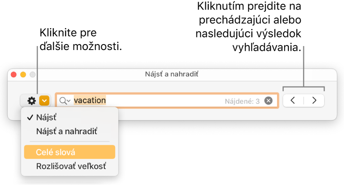Expand the small chevron next to the magnifier
This screenshot has height=185, width=344.
pos(69,101)
